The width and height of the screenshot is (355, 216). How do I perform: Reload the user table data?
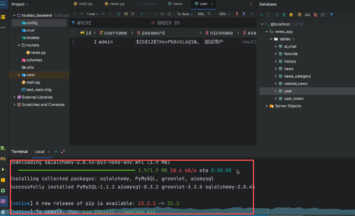(x=119, y=14)
